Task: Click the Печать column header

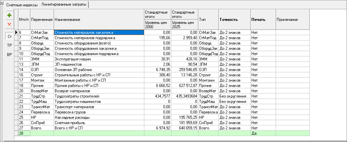Action: (263, 20)
